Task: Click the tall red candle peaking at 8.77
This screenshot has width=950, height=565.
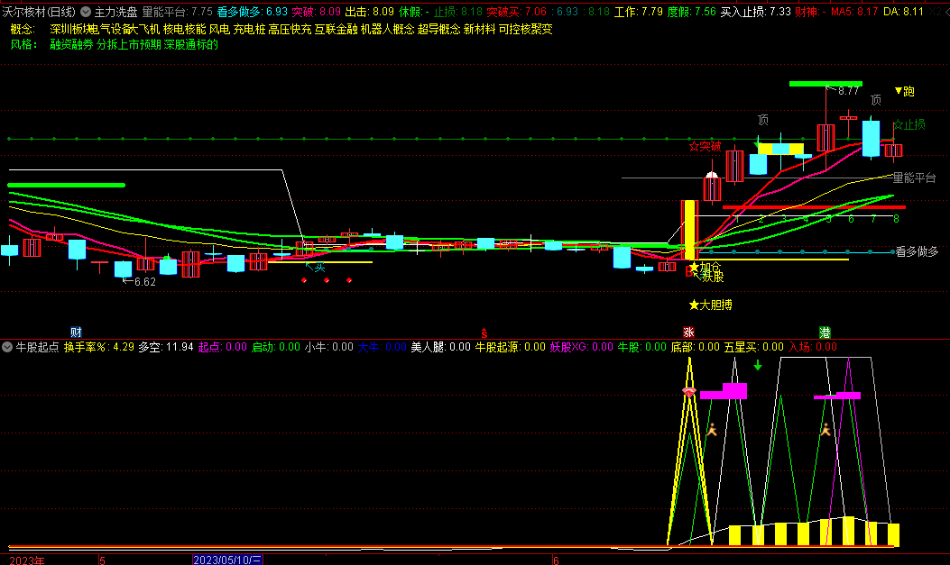Action: coord(825,137)
